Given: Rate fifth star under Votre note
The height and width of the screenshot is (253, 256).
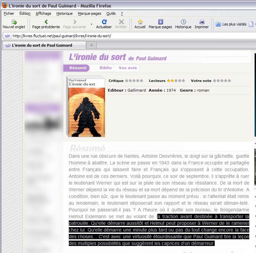Looking at the screenshot, I should click(x=229, y=81).
